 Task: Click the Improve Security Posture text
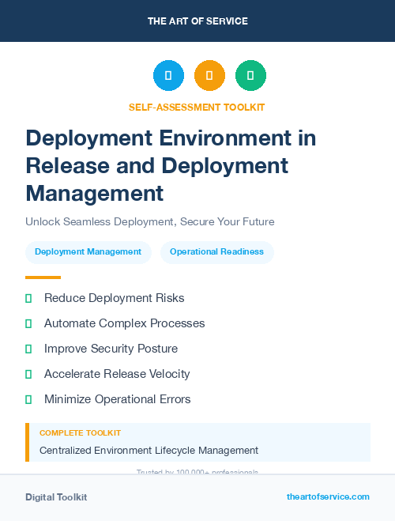coord(111,349)
